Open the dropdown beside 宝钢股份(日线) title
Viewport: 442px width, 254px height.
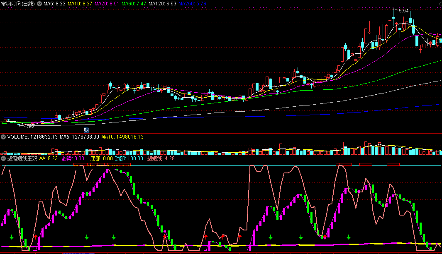coord(39,4)
